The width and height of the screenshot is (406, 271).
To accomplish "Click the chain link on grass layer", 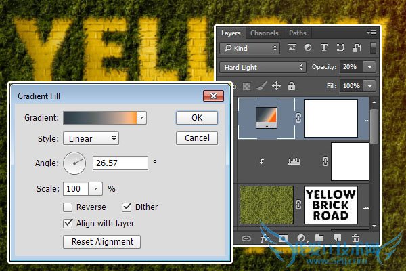I will coord(298,205).
